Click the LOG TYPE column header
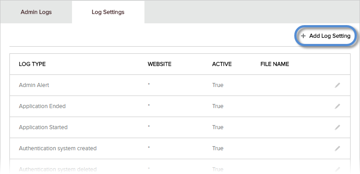This screenshot has width=360, height=174. coord(32,64)
